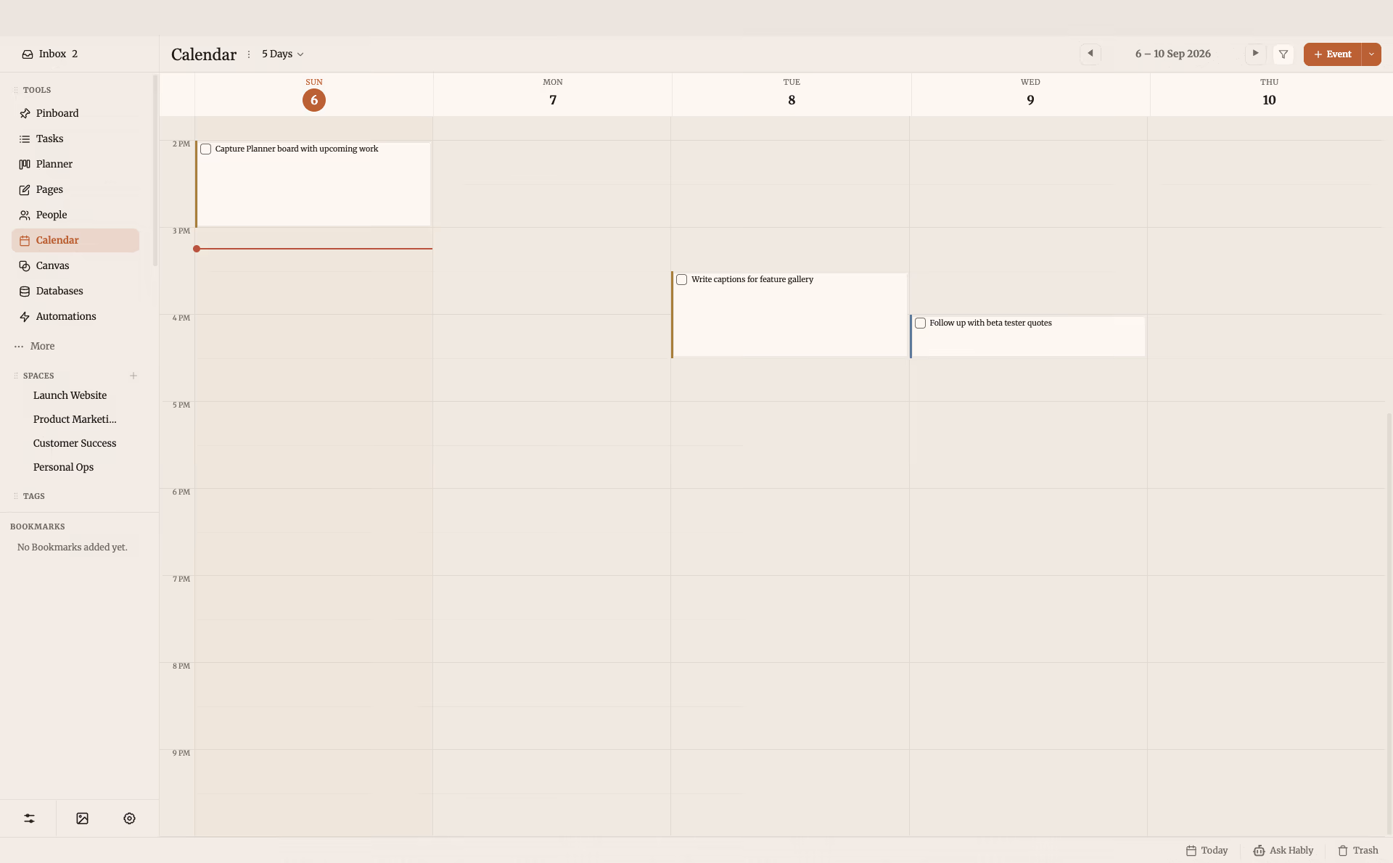The height and width of the screenshot is (863, 1393).
Task: Check off Capture Planner board task
Action: 206,149
